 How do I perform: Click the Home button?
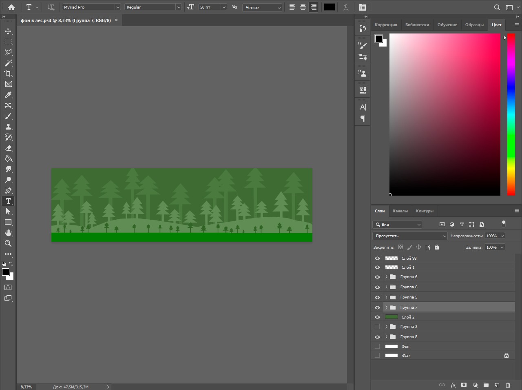tap(11, 7)
